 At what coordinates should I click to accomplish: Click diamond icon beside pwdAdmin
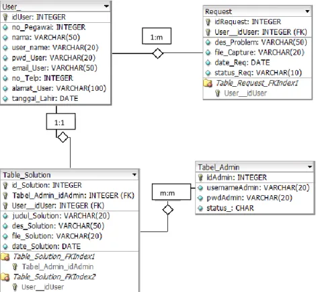click(200, 198)
